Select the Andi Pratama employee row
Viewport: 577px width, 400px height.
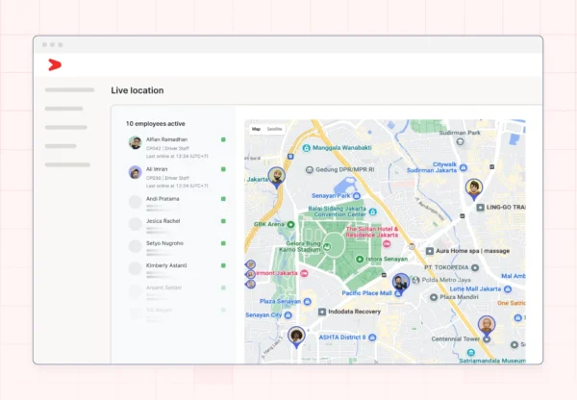click(177, 202)
